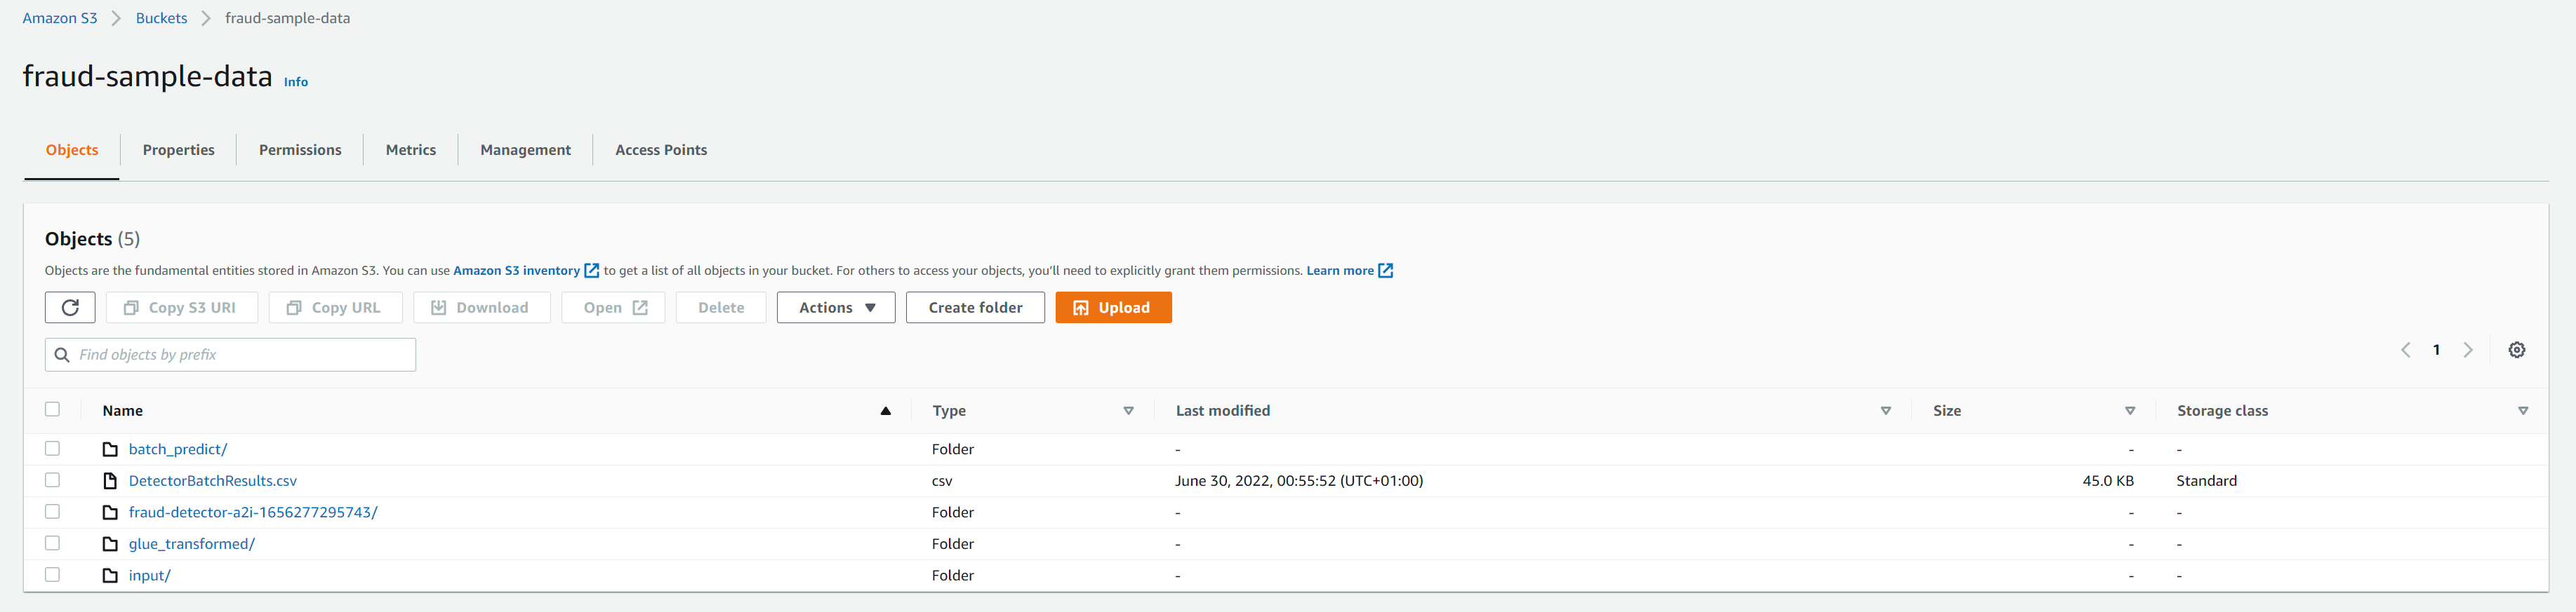Click the Find objects by prefix field

(x=240, y=355)
